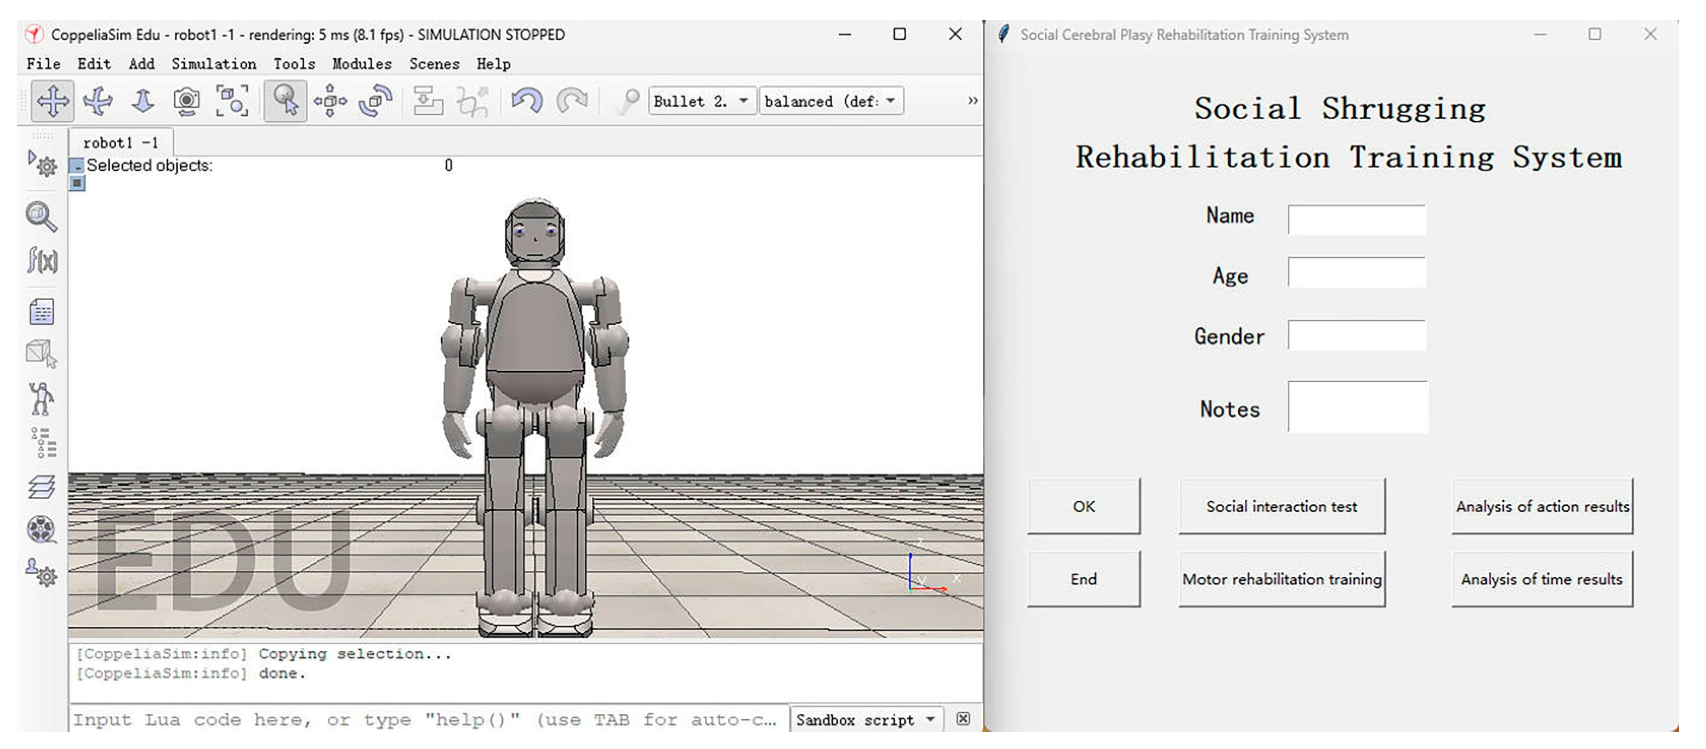Viewport: 1706px width, 749px height.
Task: Switch to the robot1 -1 scene tab
Action: (120, 143)
